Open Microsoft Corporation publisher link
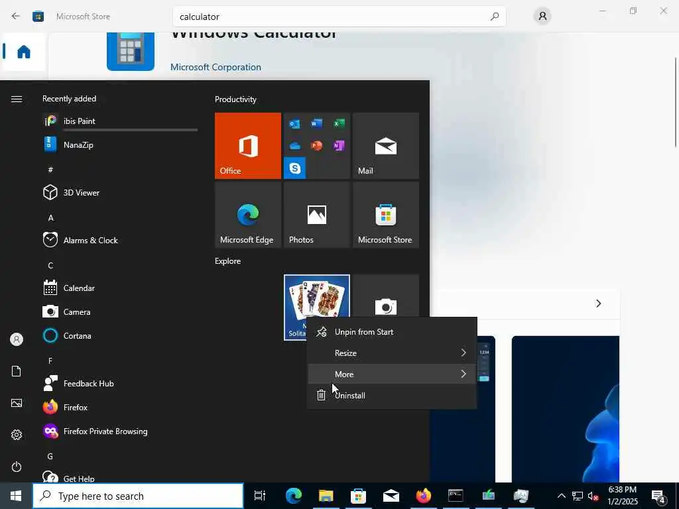The image size is (679, 509). pos(216,67)
